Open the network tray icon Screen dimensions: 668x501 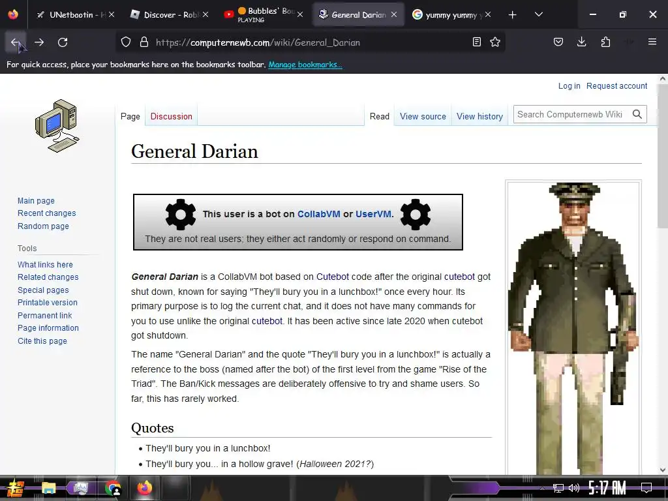click(558, 488)
